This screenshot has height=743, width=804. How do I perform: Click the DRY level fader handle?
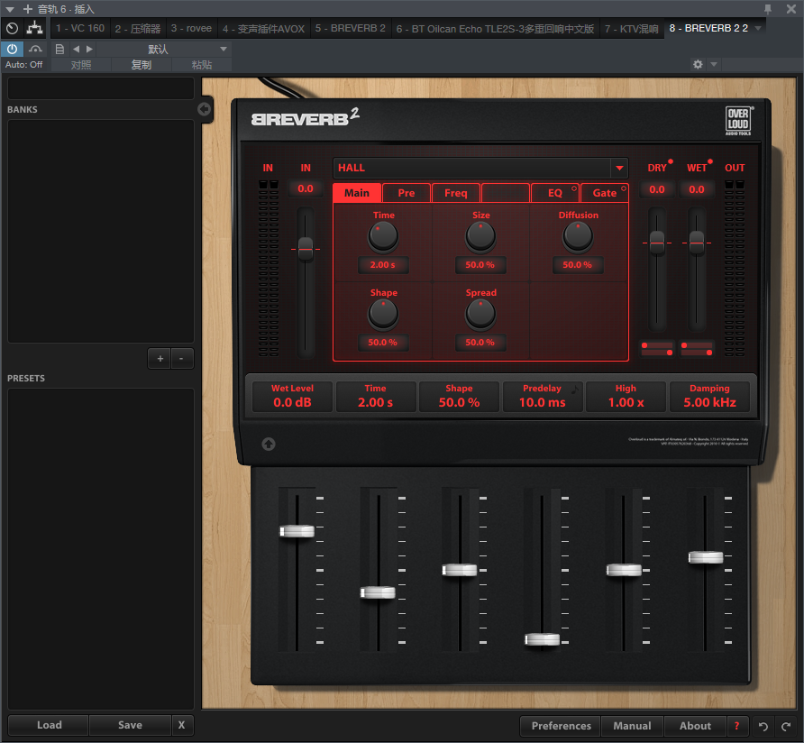(657, 243)
